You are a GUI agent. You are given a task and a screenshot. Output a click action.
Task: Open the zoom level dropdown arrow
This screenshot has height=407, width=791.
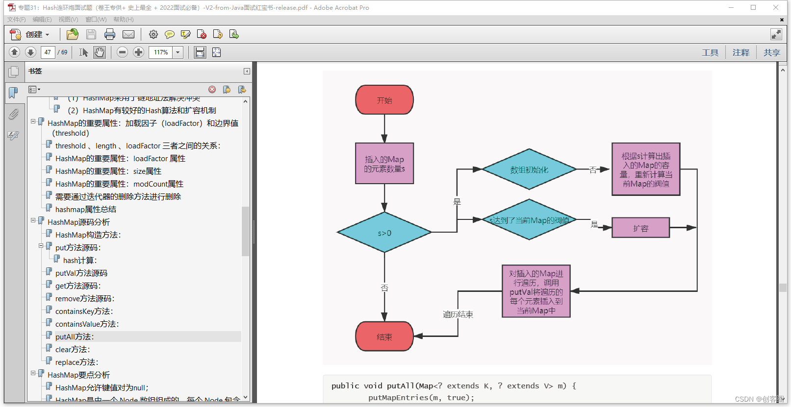178,52
